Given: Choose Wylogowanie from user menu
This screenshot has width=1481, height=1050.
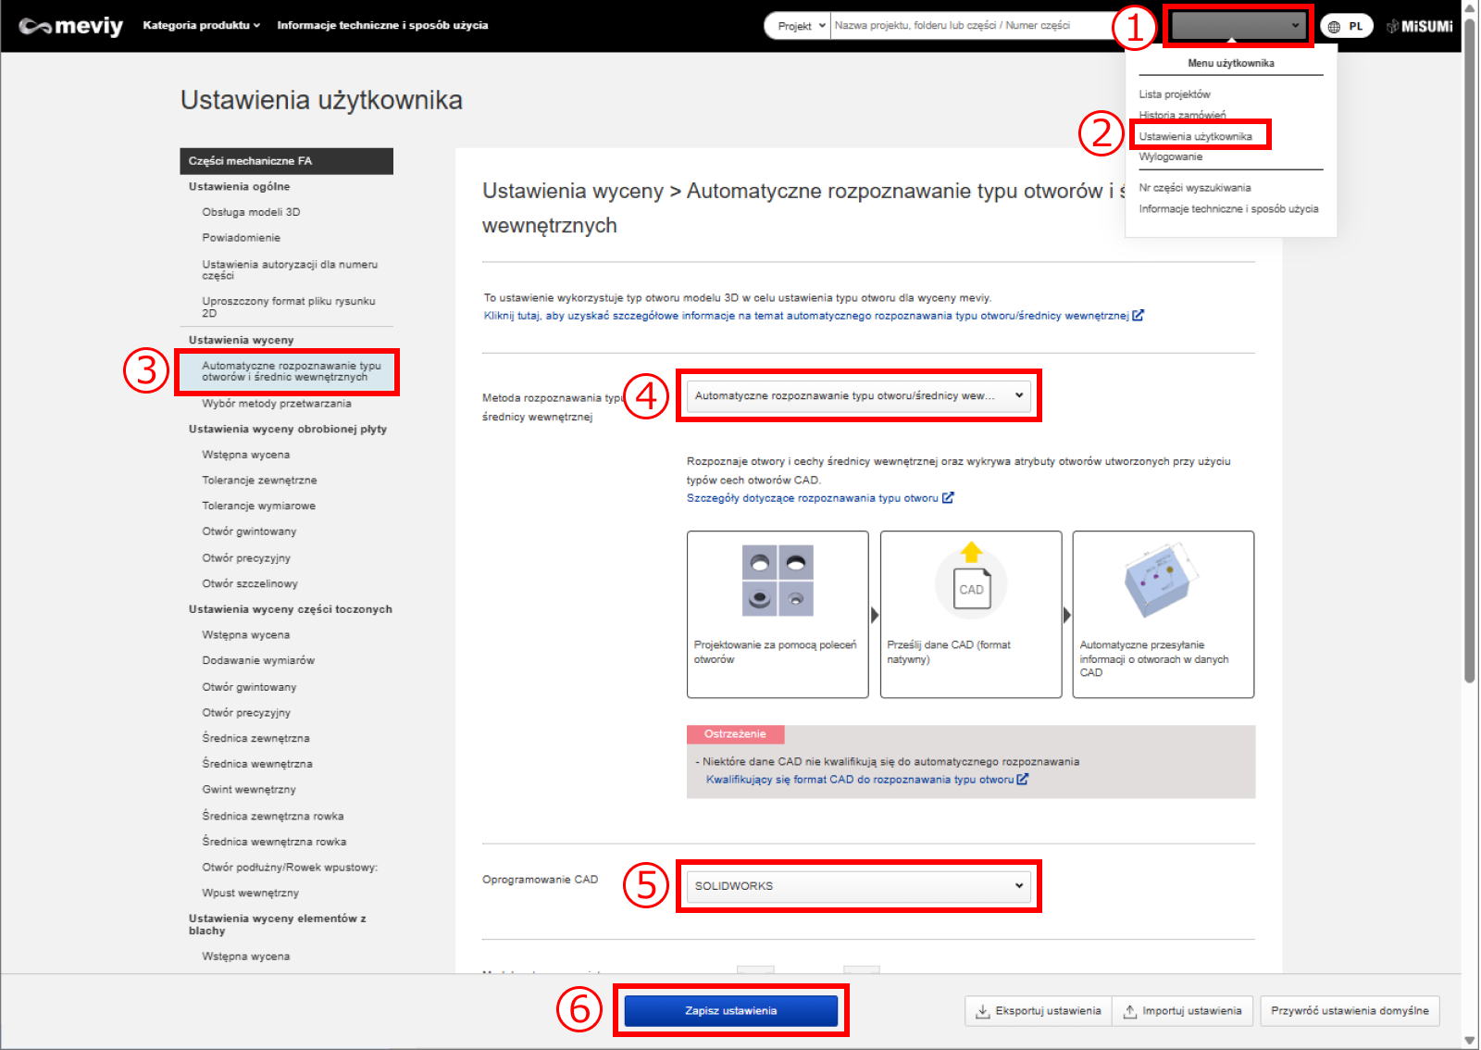Looking at the screenshot, I should pyautogui.click(x=1171, y=157).
